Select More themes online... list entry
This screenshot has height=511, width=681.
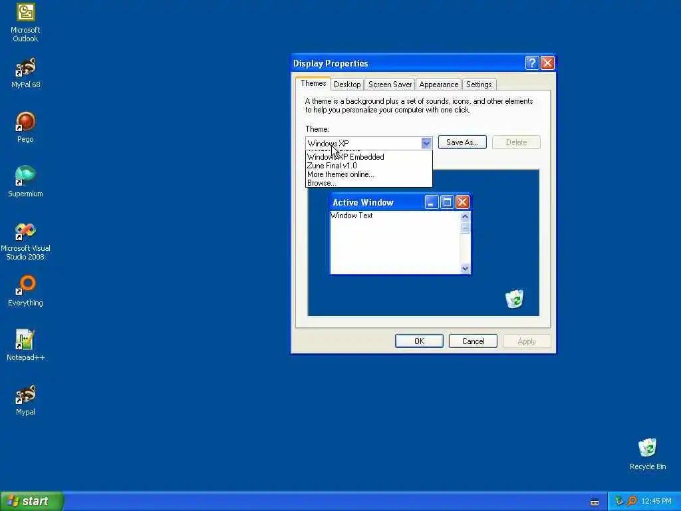pyautogui.click(x=368, y=174)
